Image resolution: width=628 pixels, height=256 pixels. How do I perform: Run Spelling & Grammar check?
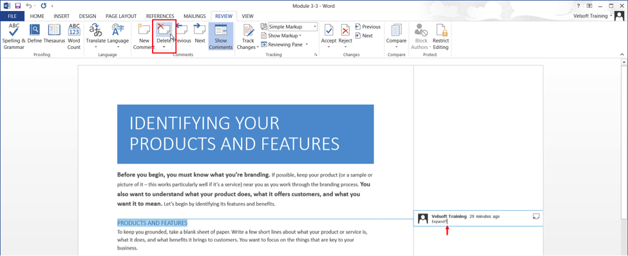click(x=14, y=37)
